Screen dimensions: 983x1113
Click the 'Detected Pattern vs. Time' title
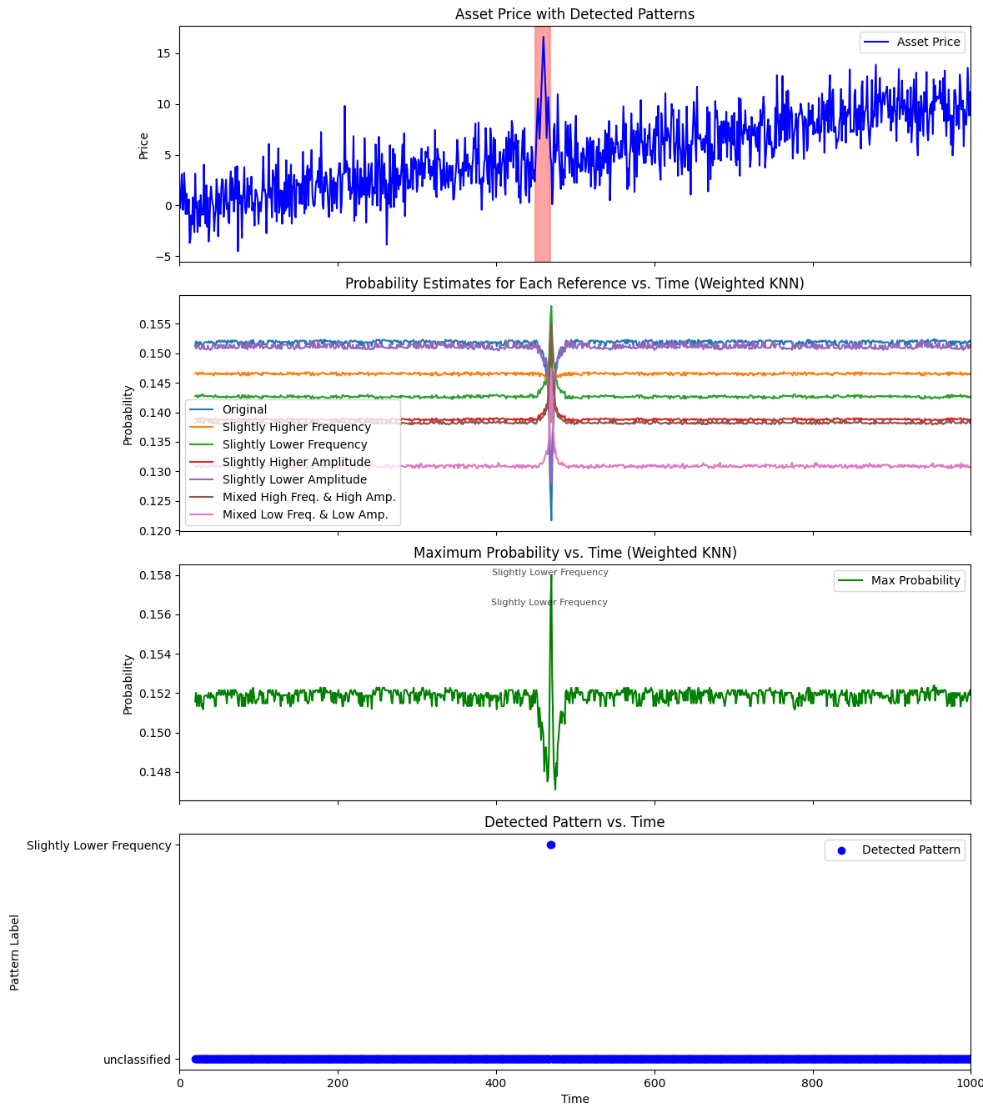point(574,822)
